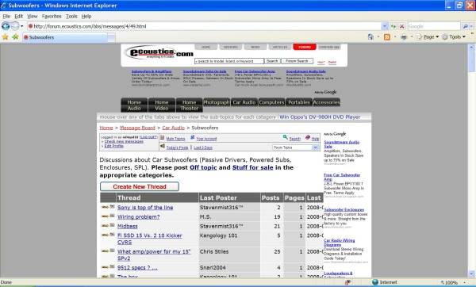Click the page vertical scrollbar down arrow
The image size is (476, 287).
[472, 274]
